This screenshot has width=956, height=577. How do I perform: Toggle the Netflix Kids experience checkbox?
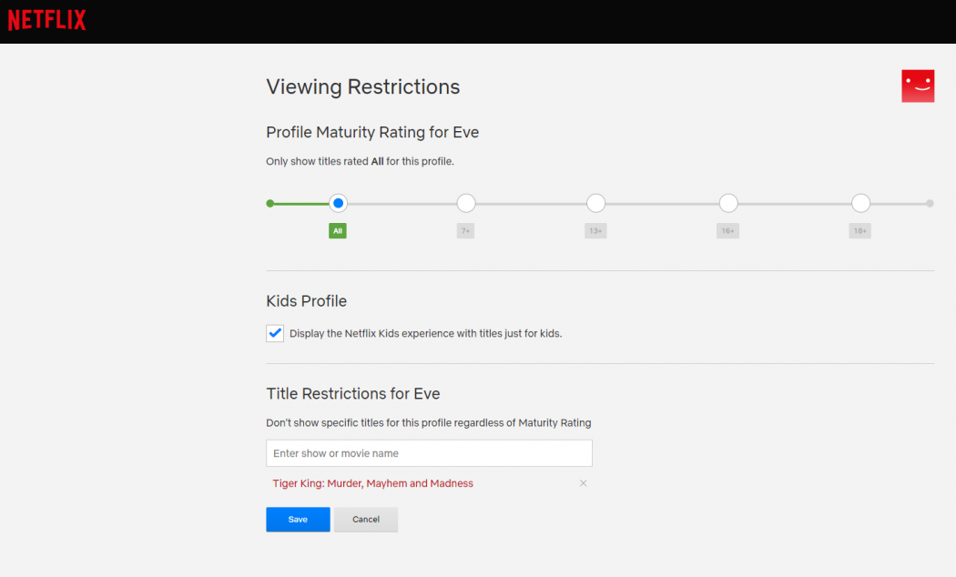[x=275, y=333]
